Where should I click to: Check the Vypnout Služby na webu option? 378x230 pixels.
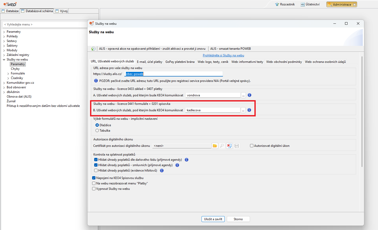[94, 189]
